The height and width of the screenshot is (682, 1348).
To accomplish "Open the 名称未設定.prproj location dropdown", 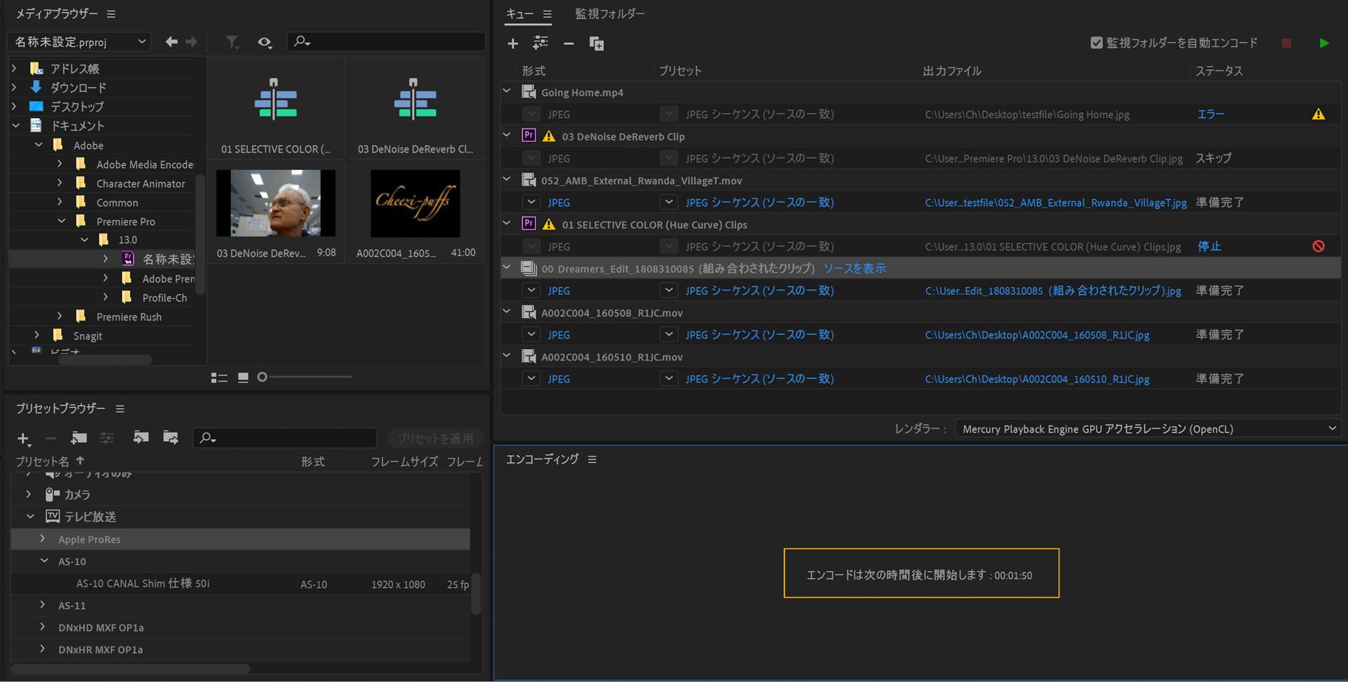I will (80, 41).
